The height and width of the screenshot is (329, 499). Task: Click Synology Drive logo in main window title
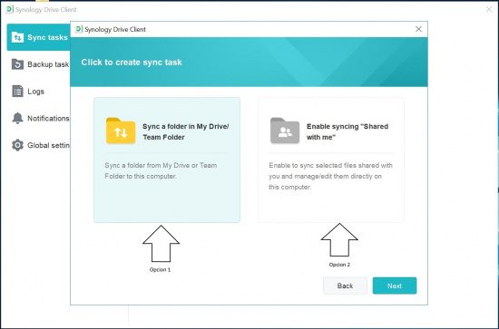click(10, 10)
